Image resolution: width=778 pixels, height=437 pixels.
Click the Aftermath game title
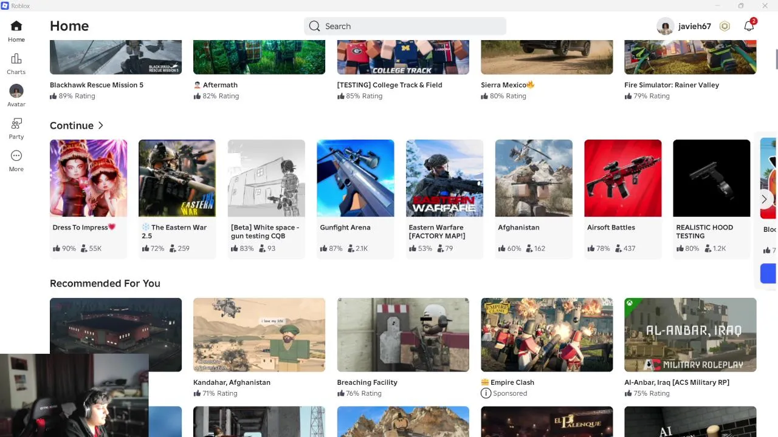click(215, 85)
